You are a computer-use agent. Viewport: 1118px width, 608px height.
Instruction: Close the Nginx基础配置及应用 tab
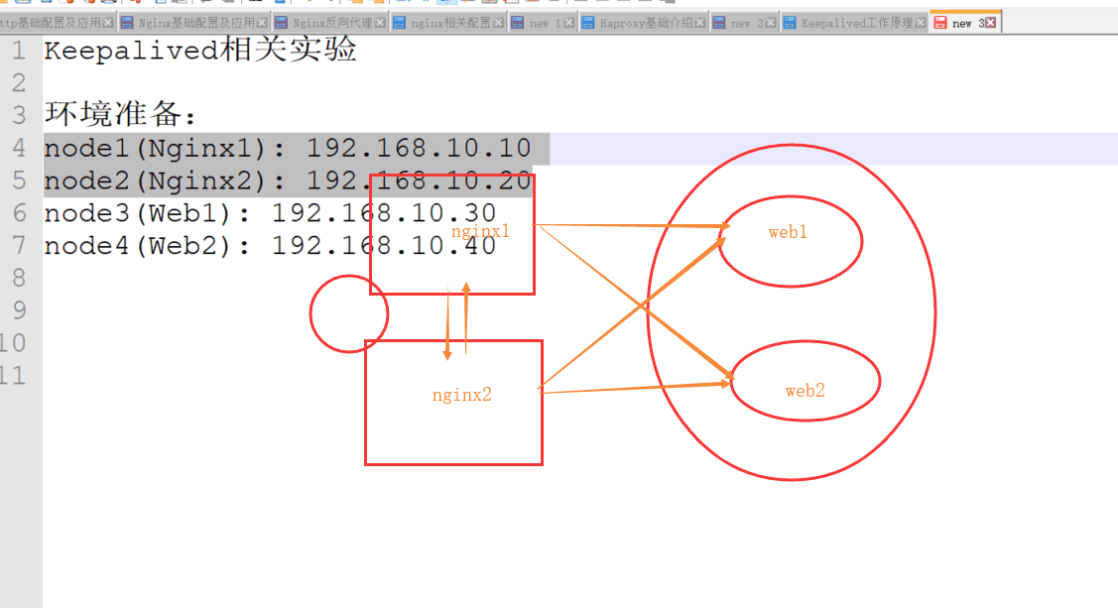click(262, 23)
